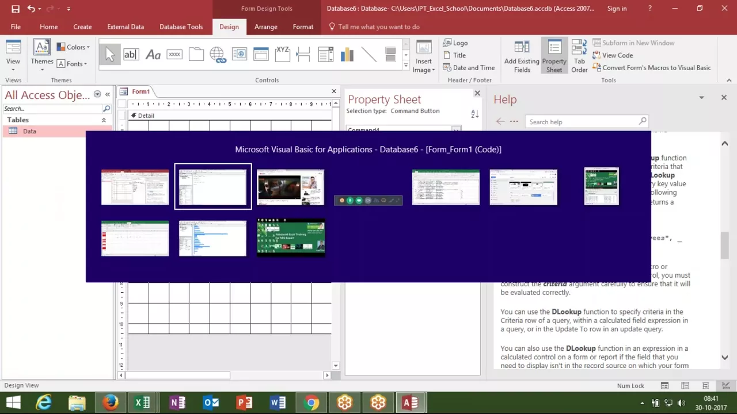Screen dimensions: 737x414
Task: Choose the Toggle Button control
Action: (x=390, y=55)
